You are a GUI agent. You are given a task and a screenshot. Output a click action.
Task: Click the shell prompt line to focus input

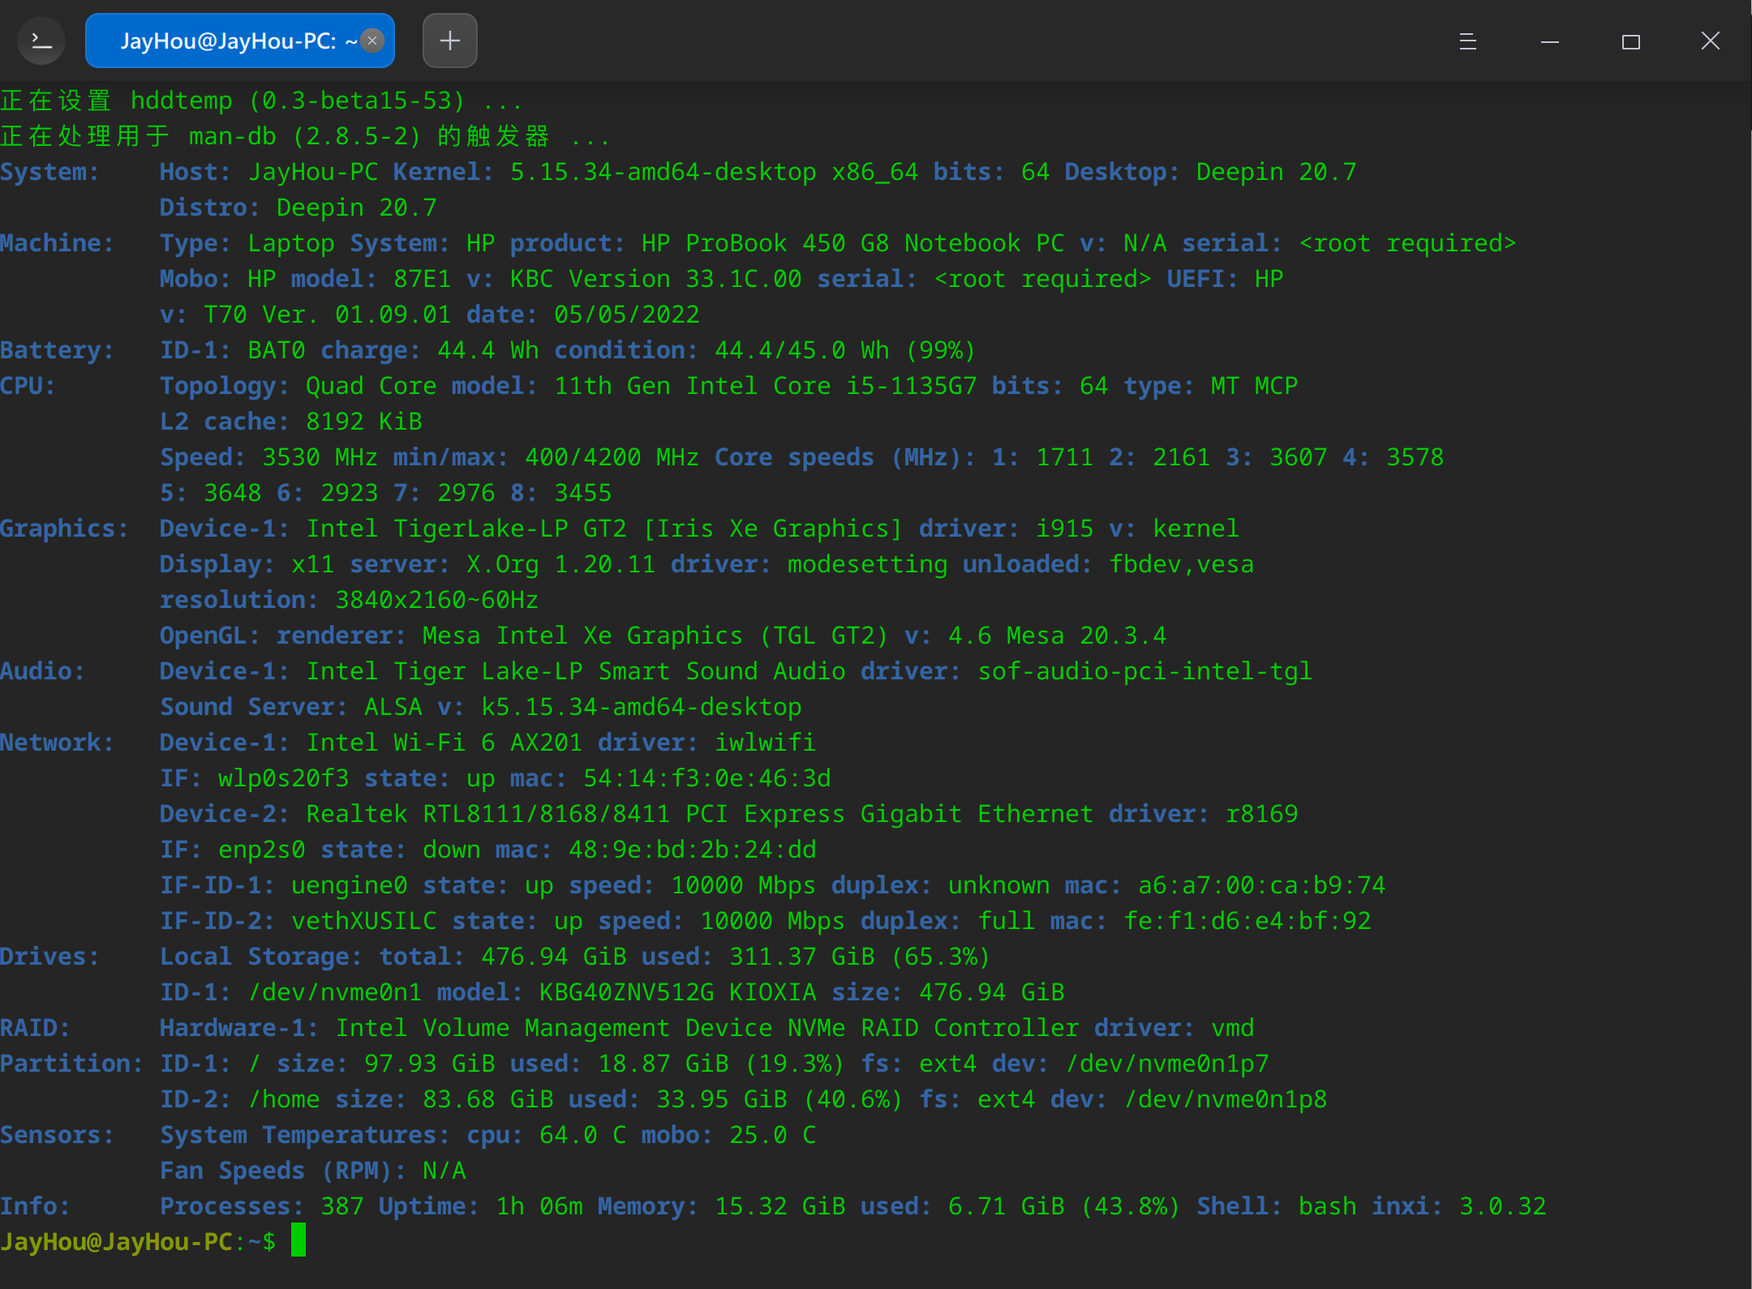pos(138,1242)
